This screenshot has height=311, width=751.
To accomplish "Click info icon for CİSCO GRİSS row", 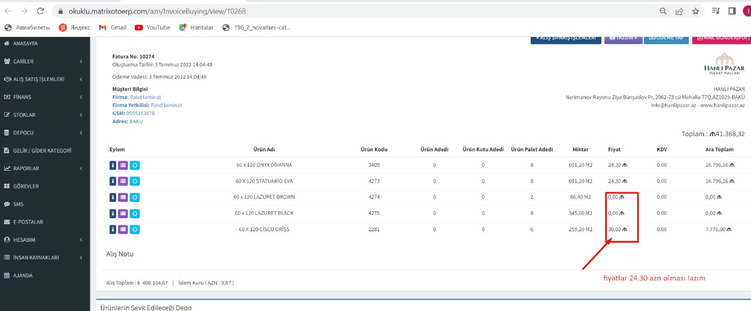I will [x=113, y=229].
